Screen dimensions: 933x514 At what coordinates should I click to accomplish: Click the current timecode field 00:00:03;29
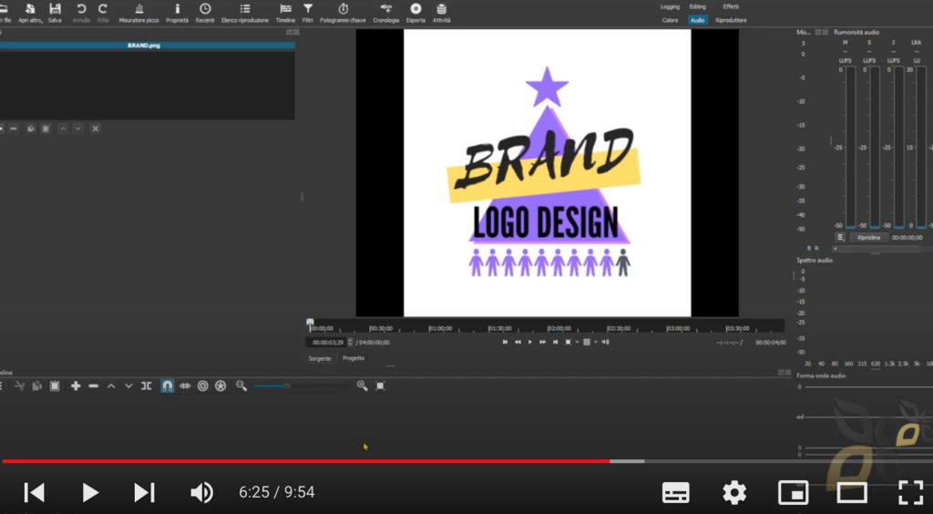[x=328, y=343]
